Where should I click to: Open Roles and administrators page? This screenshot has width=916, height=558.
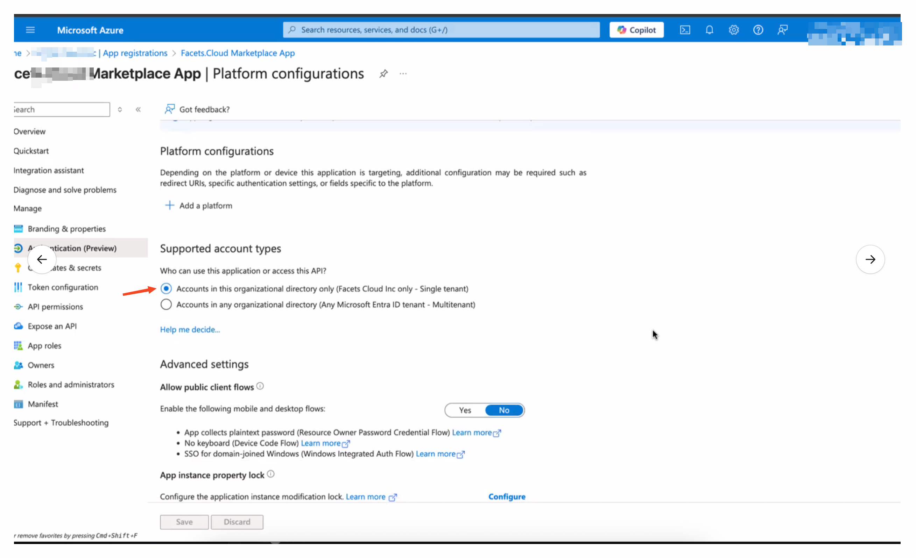click(x=71, y=385)
